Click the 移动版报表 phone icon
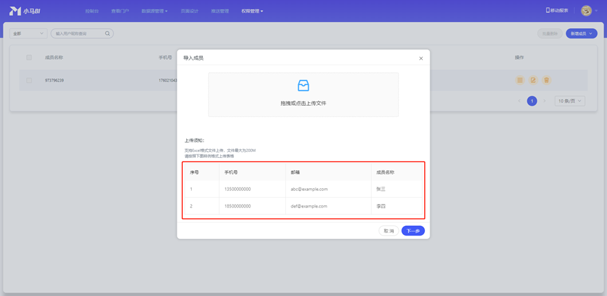The image size is (607, 296). tap(548, 11)
